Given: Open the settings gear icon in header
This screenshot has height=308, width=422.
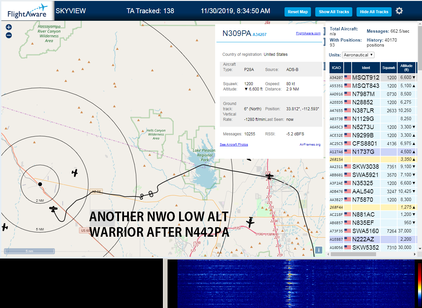Looking at the screenshot, I should click(399, 11).
